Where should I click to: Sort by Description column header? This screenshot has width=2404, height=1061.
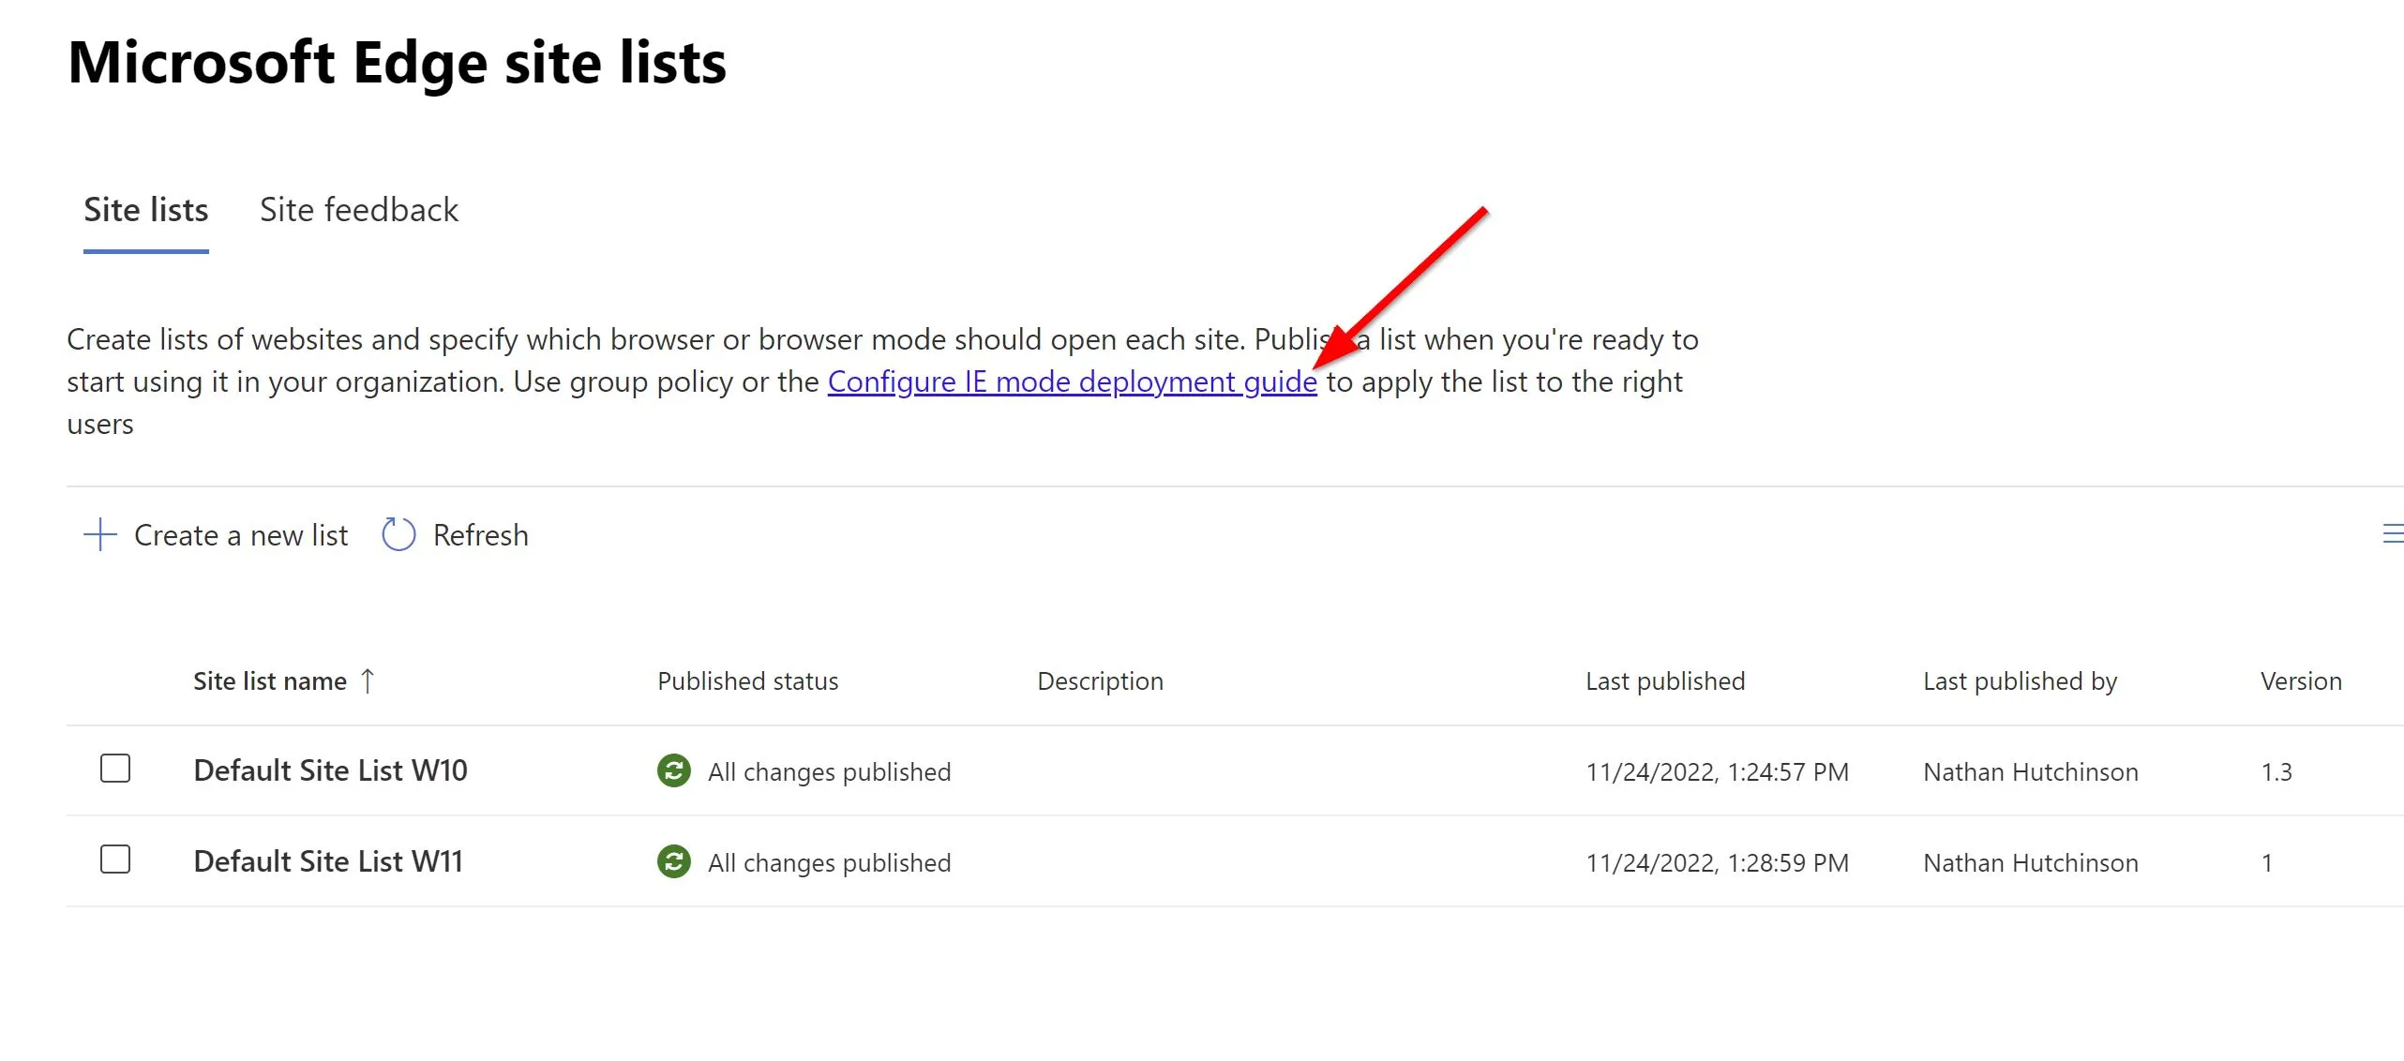(x=1100, y=681)
